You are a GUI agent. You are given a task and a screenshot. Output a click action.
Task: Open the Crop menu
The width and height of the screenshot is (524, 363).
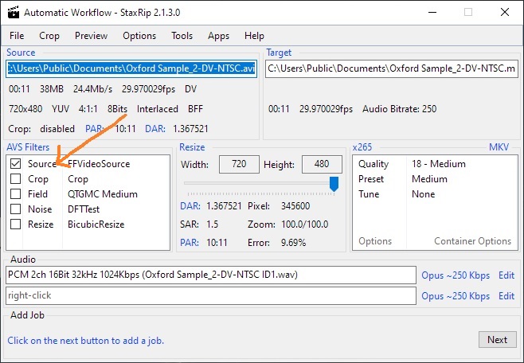click(x=49, y=36)
